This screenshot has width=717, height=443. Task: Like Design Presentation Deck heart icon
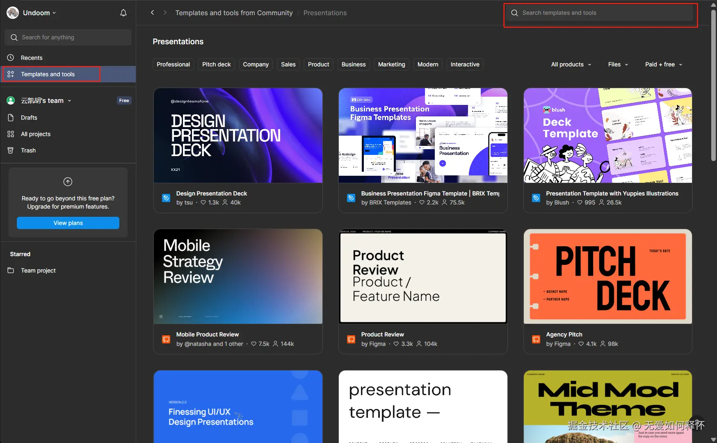tap(203, 202)
